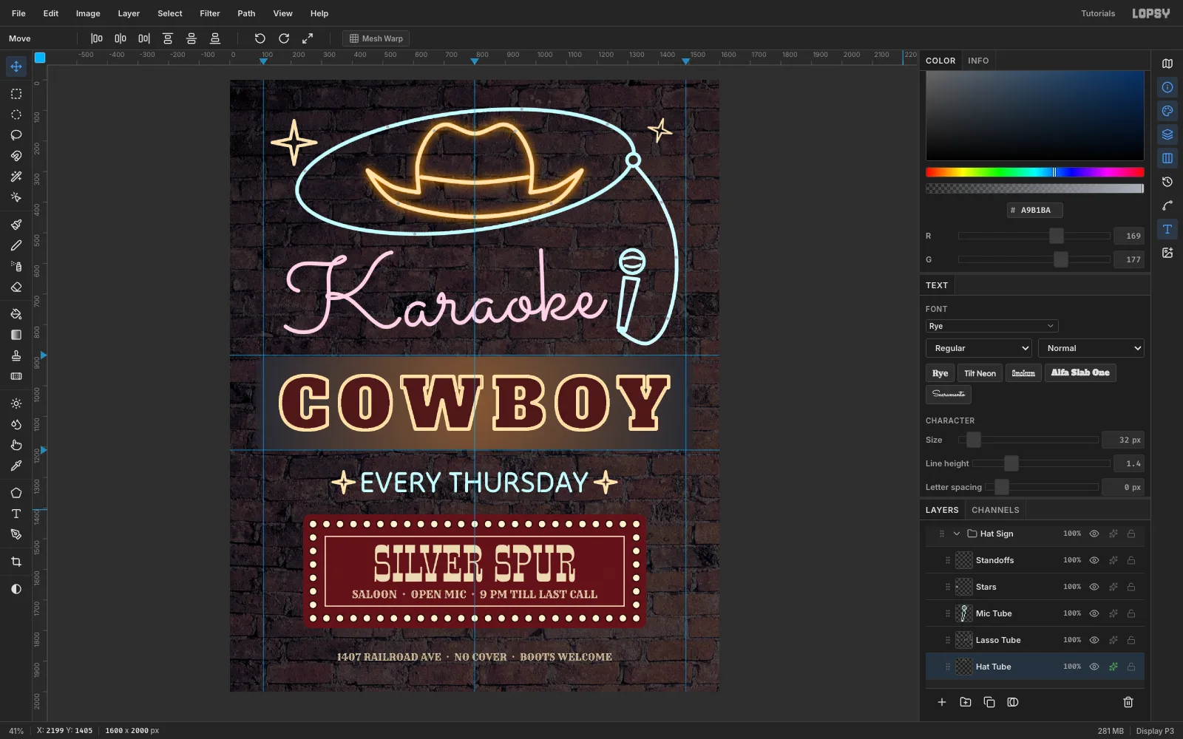This screenshot has height=739, width=1183.
Task: Delete layer with trash icon
Action: pos(1128,702)
